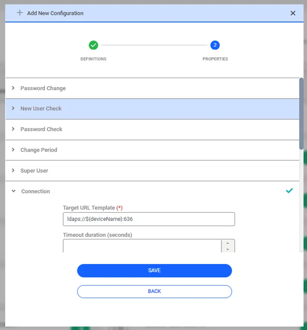Click the Add New Configuration title text
This screenshot has height=330, width=307.
click(x=55, y=13)
